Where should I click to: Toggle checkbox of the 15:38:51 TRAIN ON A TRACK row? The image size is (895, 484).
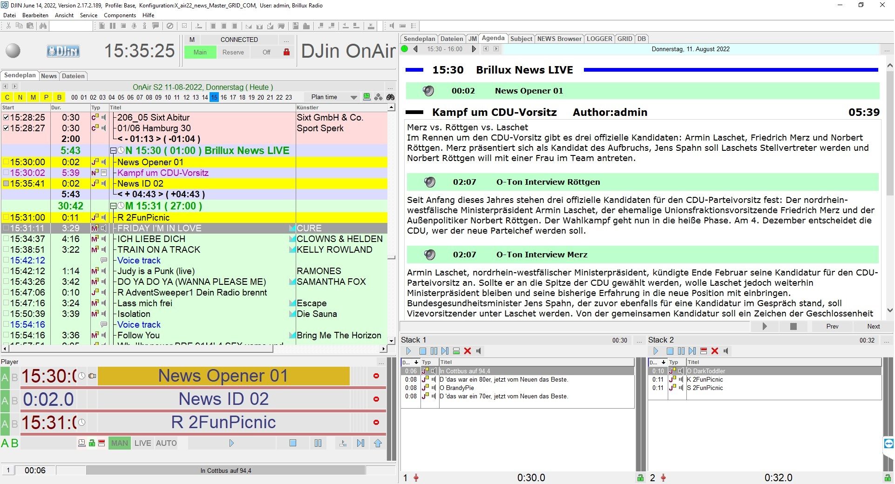pyautogui.click(x=6, y=249)
